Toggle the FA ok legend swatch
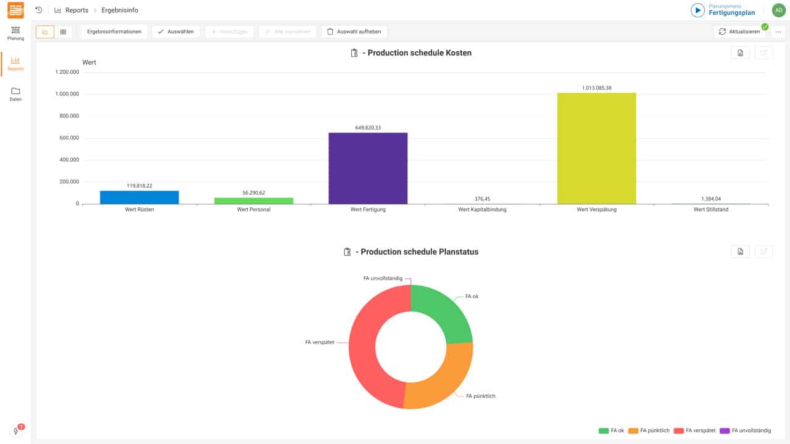 [x=604, y=430]
